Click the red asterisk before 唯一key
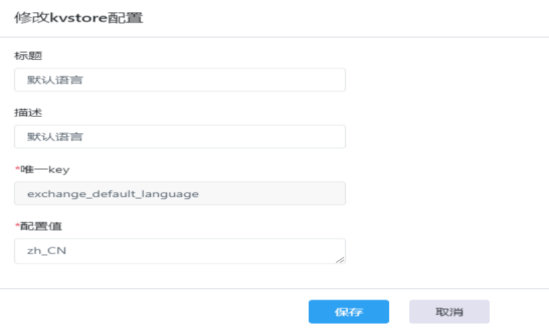549x334 pixels. tap(17, 169)
